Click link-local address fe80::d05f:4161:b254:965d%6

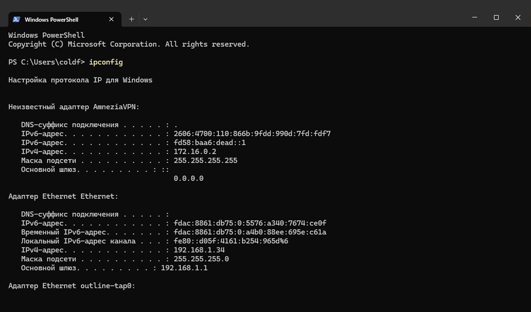[231, 241]
